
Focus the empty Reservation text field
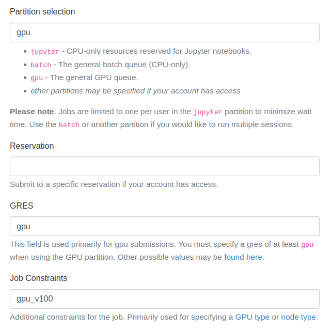(x=165, y=166)
